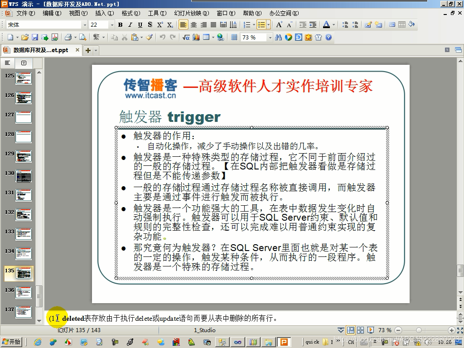
Task: Toggle left text alignment
Action: coord(183,25)
